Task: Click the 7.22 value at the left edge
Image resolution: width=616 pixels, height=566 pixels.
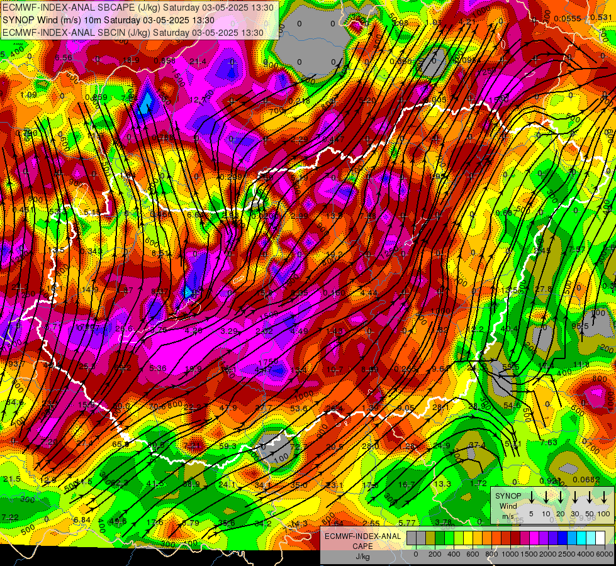Action: [10, 518]
